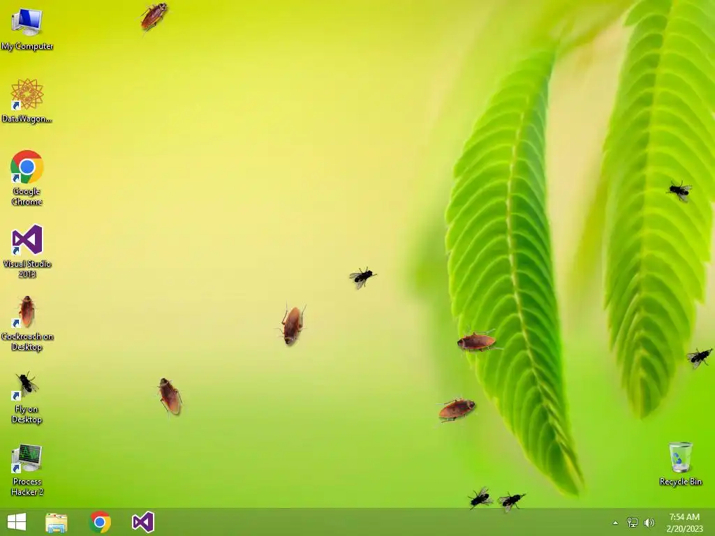Launch Chrome from the taskbar
The image size is (715, 536).
click(x=100, y=522)
